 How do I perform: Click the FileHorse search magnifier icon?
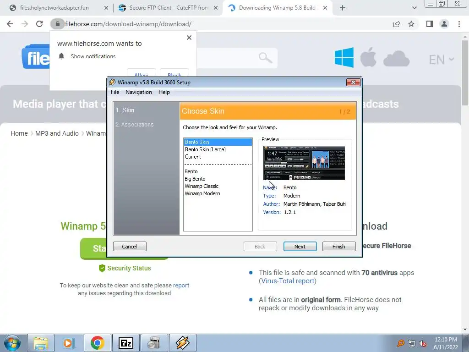265,58
